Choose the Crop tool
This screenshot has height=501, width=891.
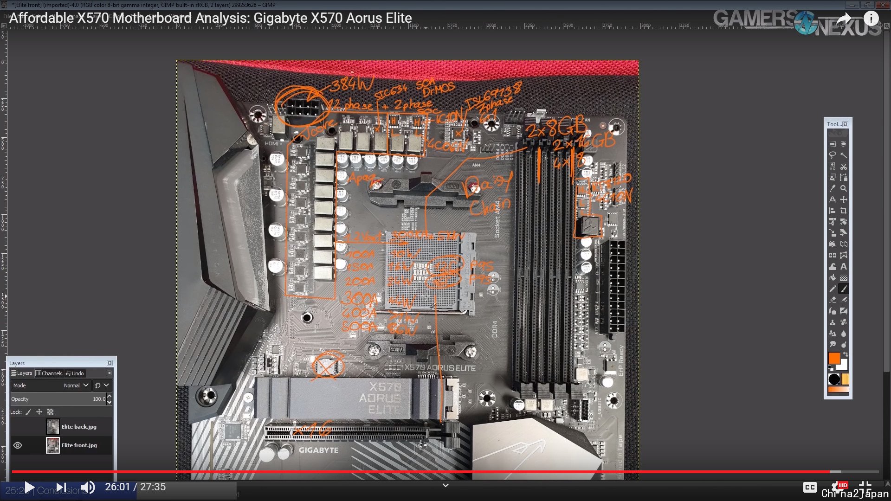coord(844,211)
